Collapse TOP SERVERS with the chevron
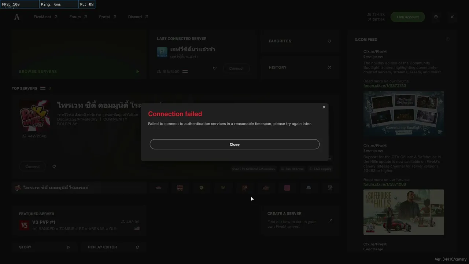 [x=50, y=88]
